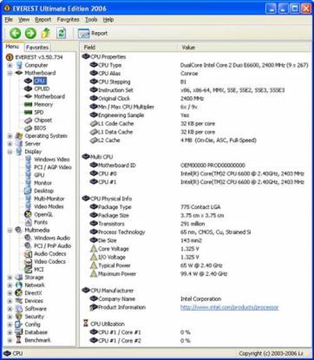
Task: Expand the Software tree node
Action: (x=10, y=309)
